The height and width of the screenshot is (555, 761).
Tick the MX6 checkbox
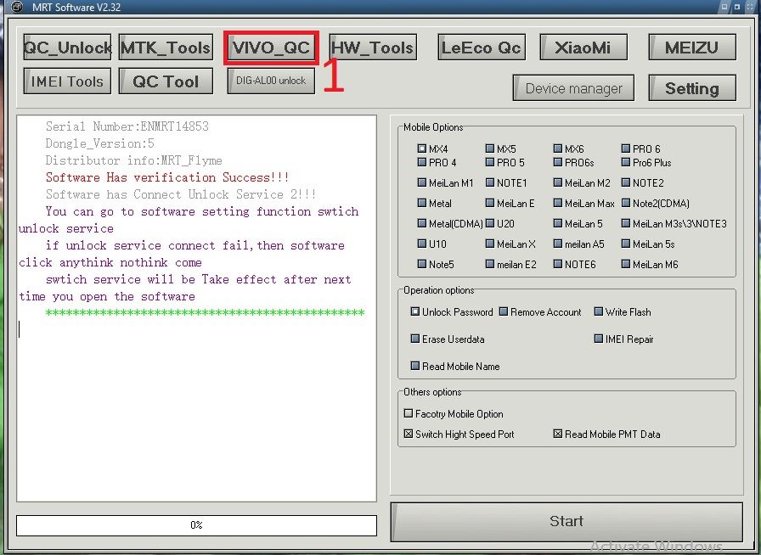(x=558, y=149)
